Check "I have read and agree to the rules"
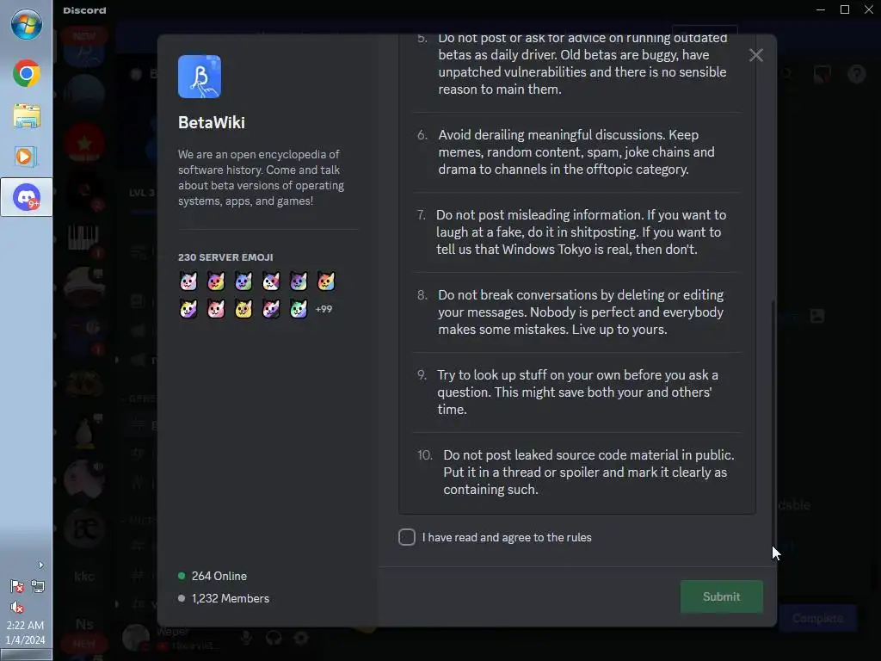 point(407,537)
